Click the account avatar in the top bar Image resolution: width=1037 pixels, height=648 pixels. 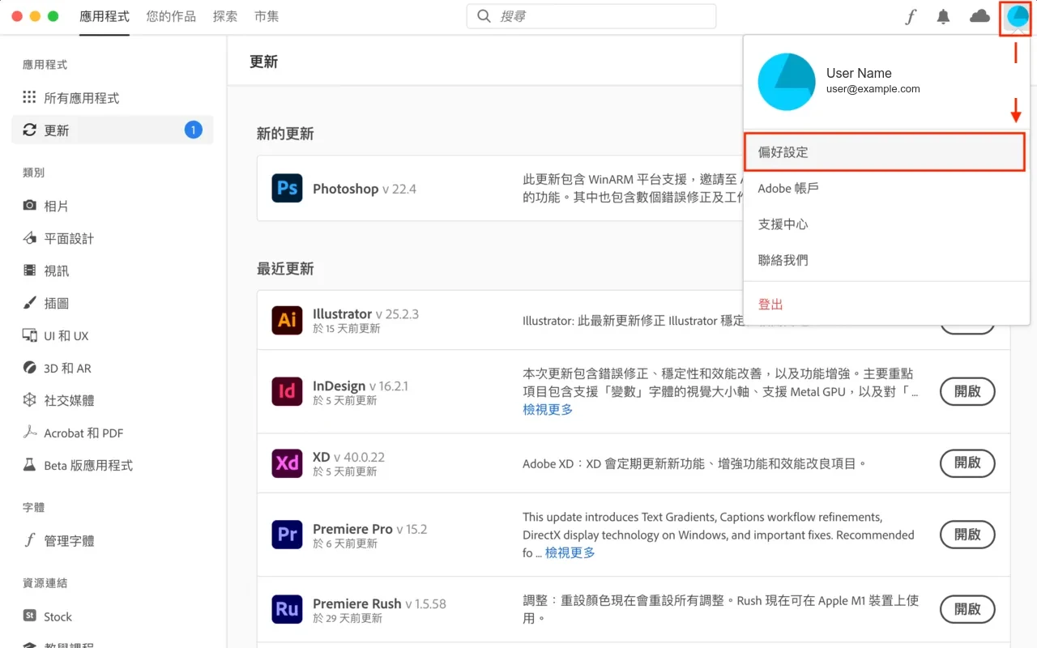1016,17
